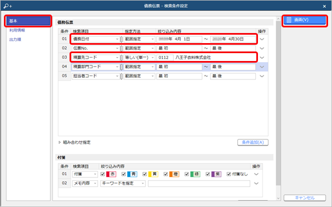Open operation chevron for 精算部門コード row
The image size is (332, 207).
pos(262,67)
